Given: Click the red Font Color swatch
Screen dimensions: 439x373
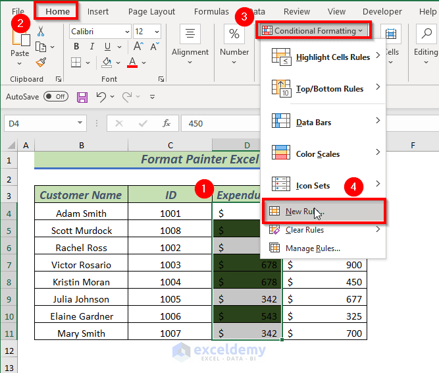Looking at the screenshot, I should click(132, 63).
